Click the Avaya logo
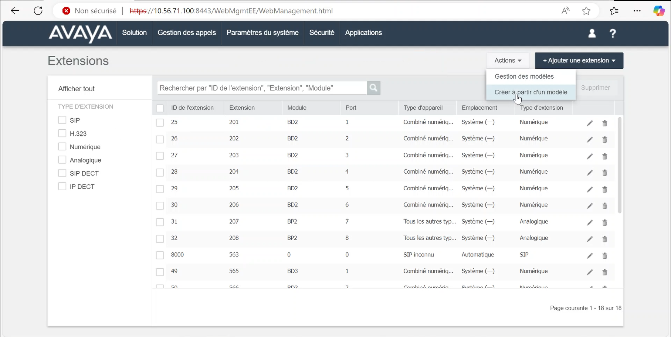The image size is (671, 337). pos(80,33)
